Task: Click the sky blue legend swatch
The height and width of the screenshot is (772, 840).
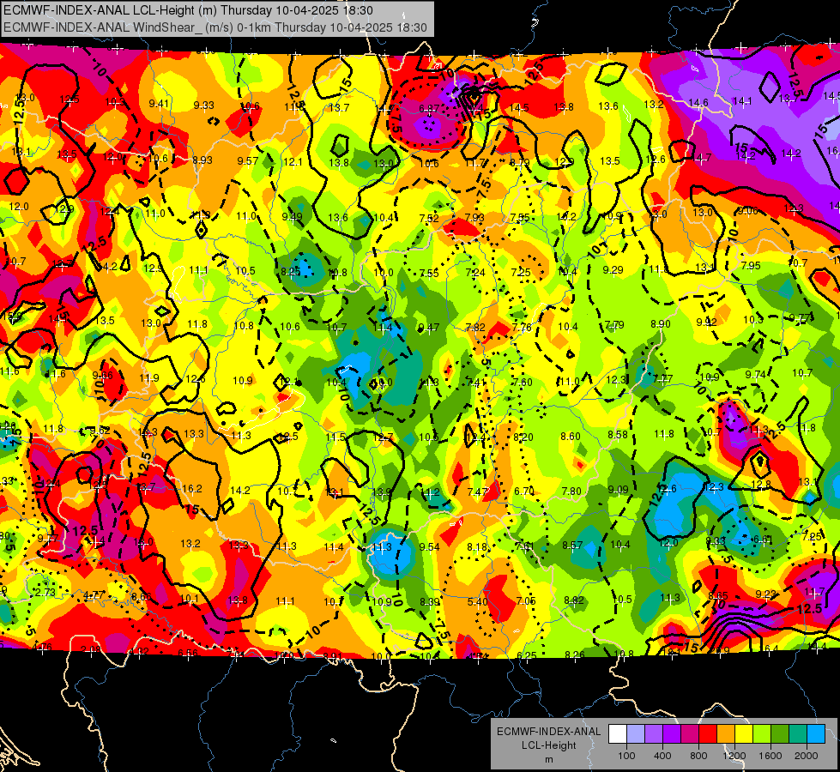Action: tap(815, 734)
